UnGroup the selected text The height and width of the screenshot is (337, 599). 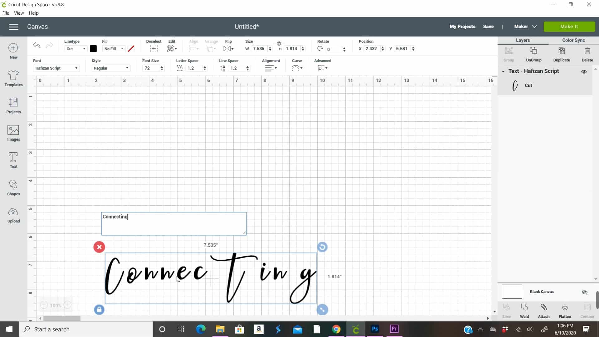533,54
